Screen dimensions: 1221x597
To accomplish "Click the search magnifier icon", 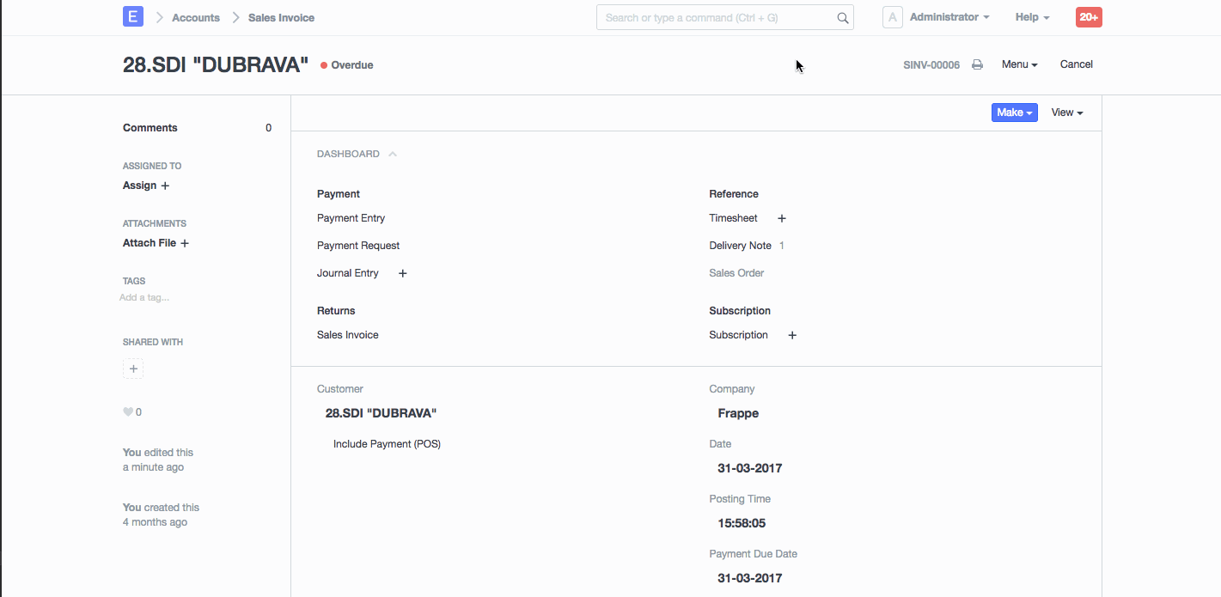I will tap(842, 18).
